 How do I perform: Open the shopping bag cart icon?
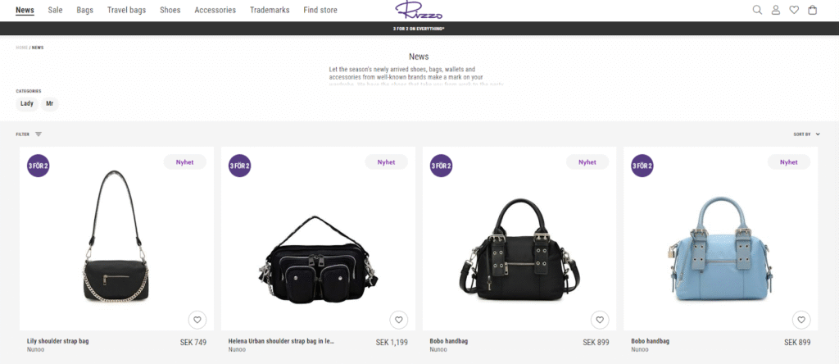point(812,10)
